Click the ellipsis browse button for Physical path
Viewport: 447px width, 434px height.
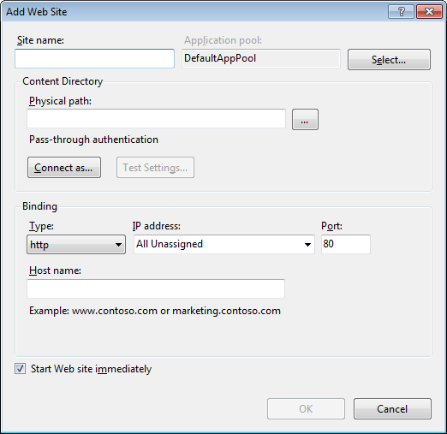305,119
